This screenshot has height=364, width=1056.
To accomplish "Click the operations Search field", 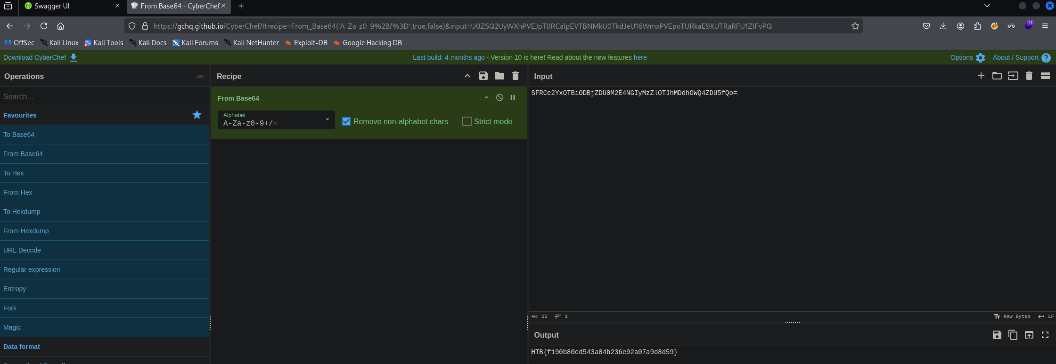I will [x=104, y=96].
